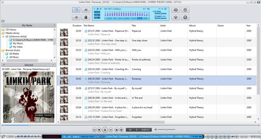
Task: Click the stop button in the bottom mini toolbar
Action: (x=212, y=137)
